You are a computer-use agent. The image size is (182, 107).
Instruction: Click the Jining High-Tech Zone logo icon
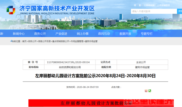(11, 10)
